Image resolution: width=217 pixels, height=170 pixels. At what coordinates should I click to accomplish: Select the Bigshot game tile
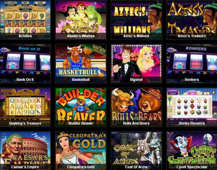coord(136,63)
